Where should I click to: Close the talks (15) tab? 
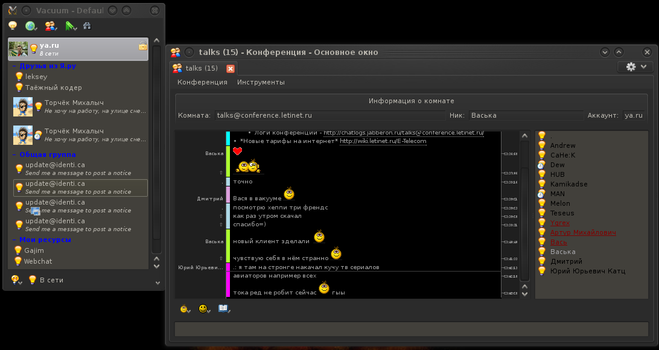coord(230,69)
